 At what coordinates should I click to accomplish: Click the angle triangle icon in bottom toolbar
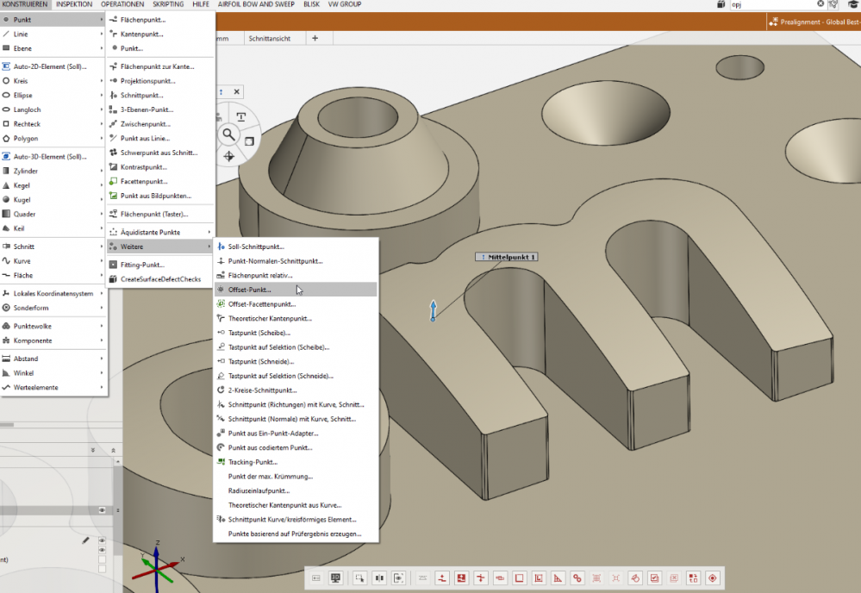558,577
